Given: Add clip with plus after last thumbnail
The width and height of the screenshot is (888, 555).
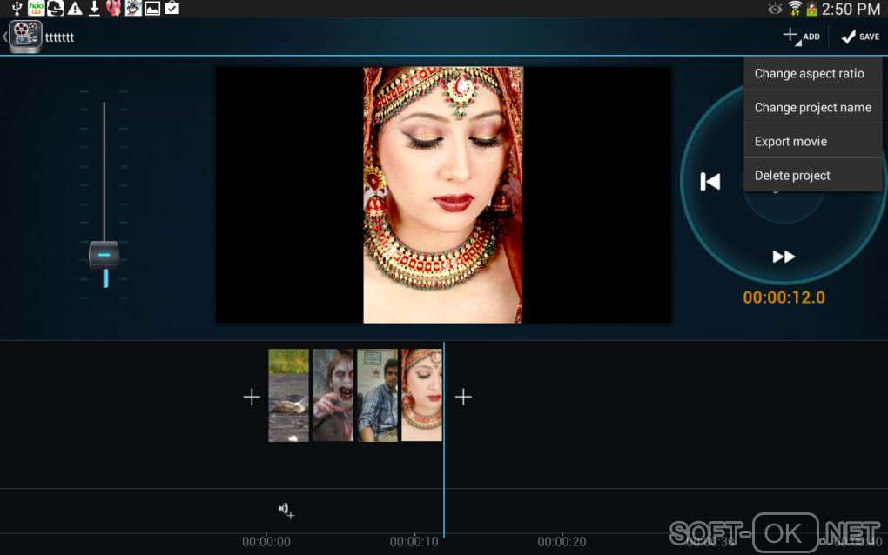Looking at the screenshot, I should tap(464, 397).
